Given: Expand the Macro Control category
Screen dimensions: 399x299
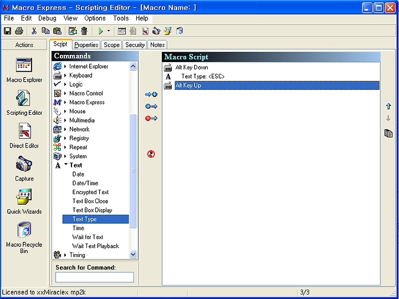Looking at the screenshot, I should click(65, 93).
